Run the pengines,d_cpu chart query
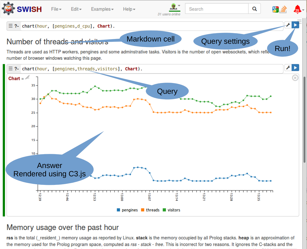This screenshot has width=307, height=249. pos(295,25)
